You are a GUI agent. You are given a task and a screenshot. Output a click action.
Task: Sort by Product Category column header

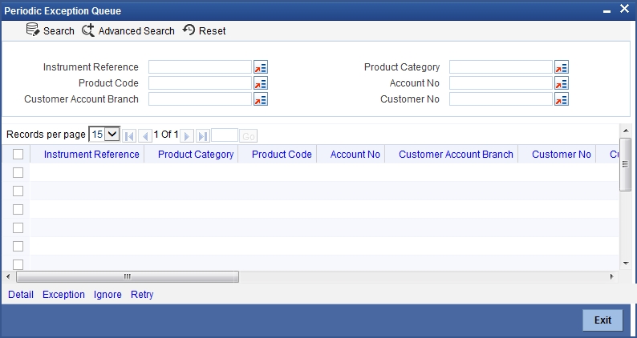196,155
